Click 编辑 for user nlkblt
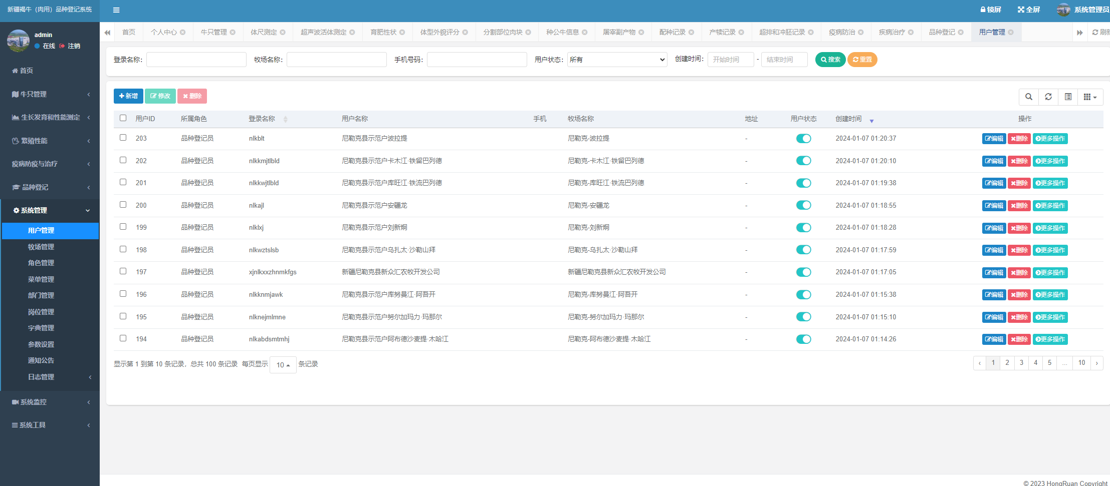Viewport: 1110px width, 486px height. tap(994, 139)
